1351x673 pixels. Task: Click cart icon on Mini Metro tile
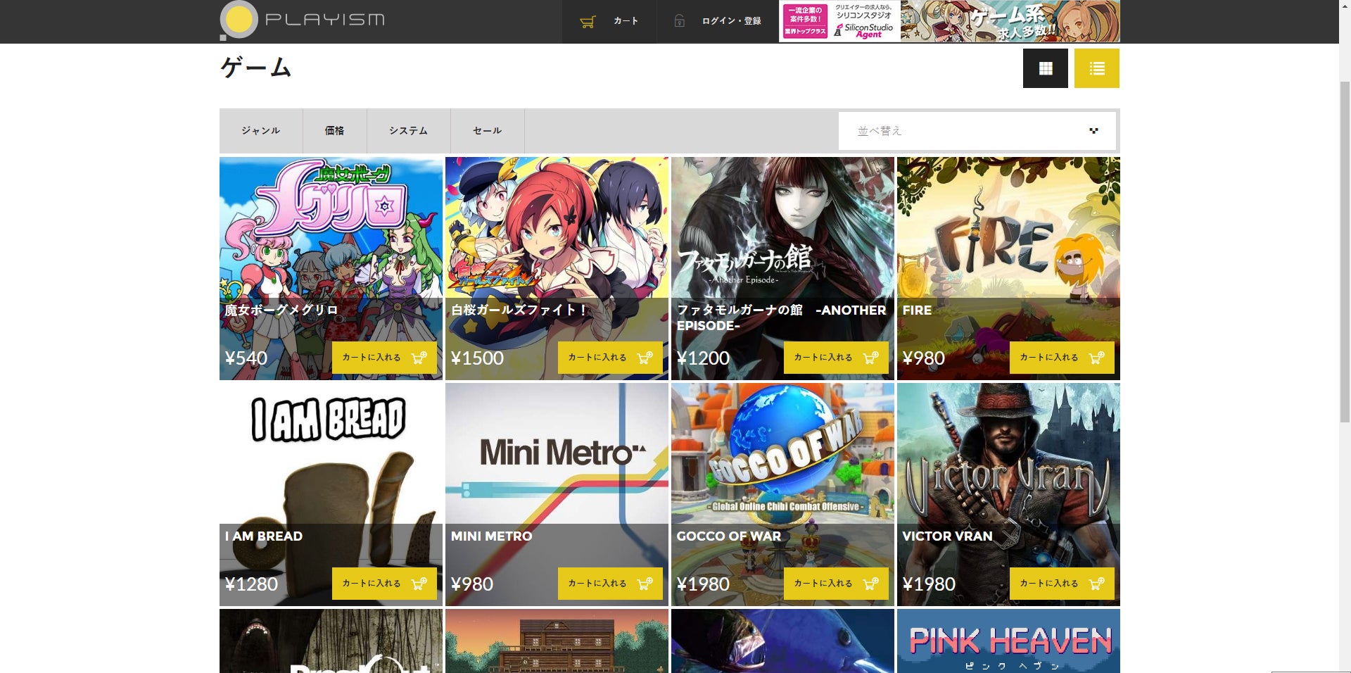click(645, 584)
